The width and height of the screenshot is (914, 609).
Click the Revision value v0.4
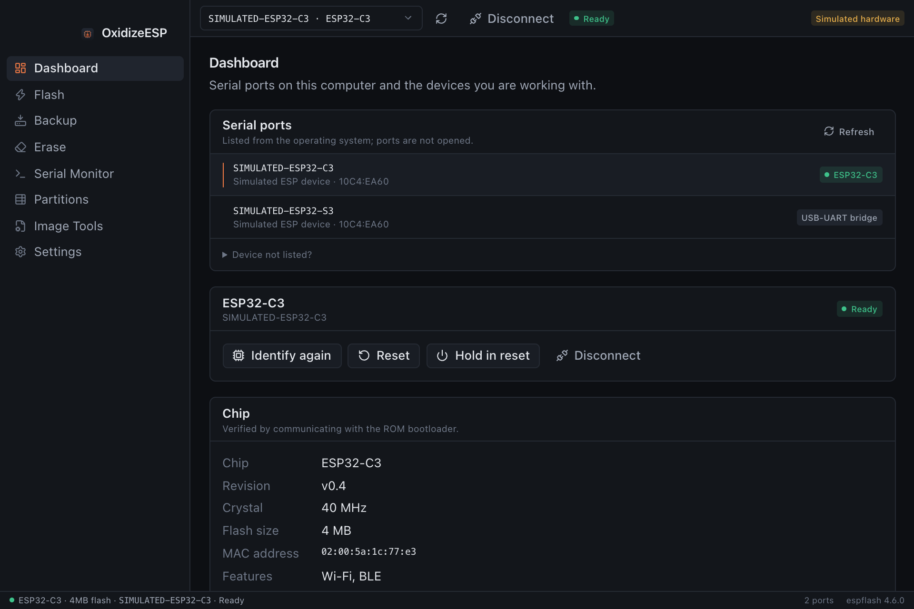334,486
